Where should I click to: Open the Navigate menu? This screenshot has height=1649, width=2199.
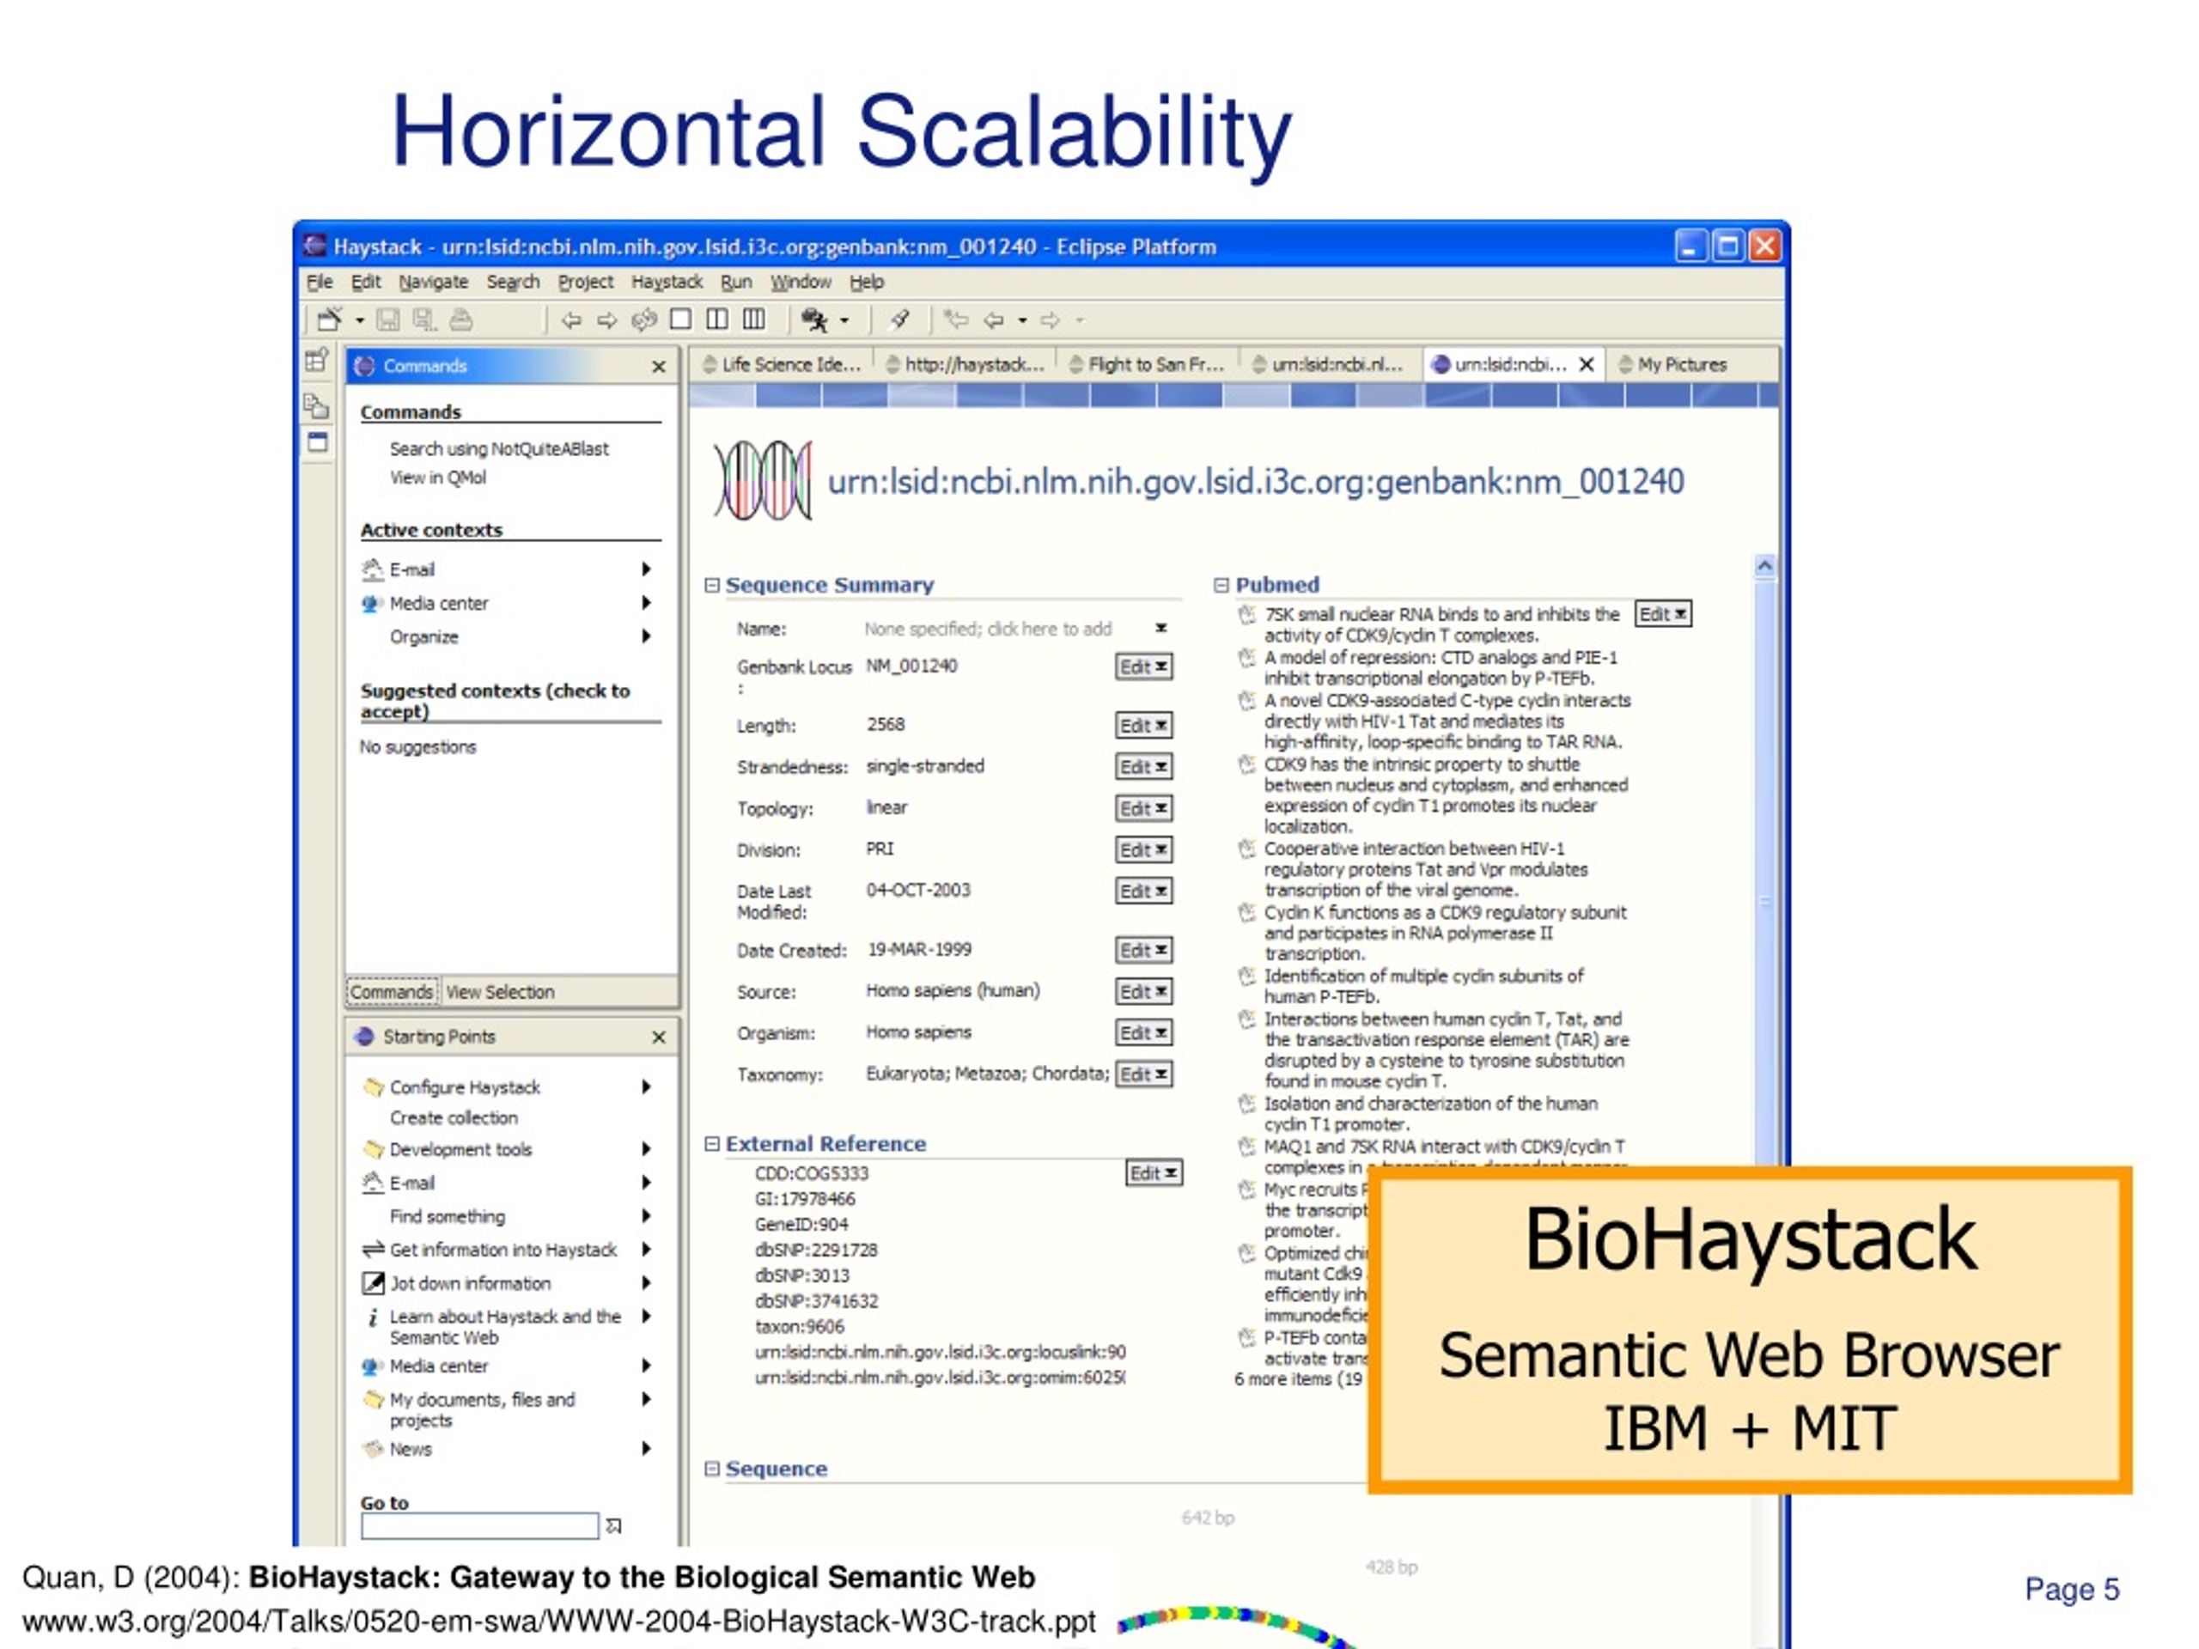[x=434, y=282]
